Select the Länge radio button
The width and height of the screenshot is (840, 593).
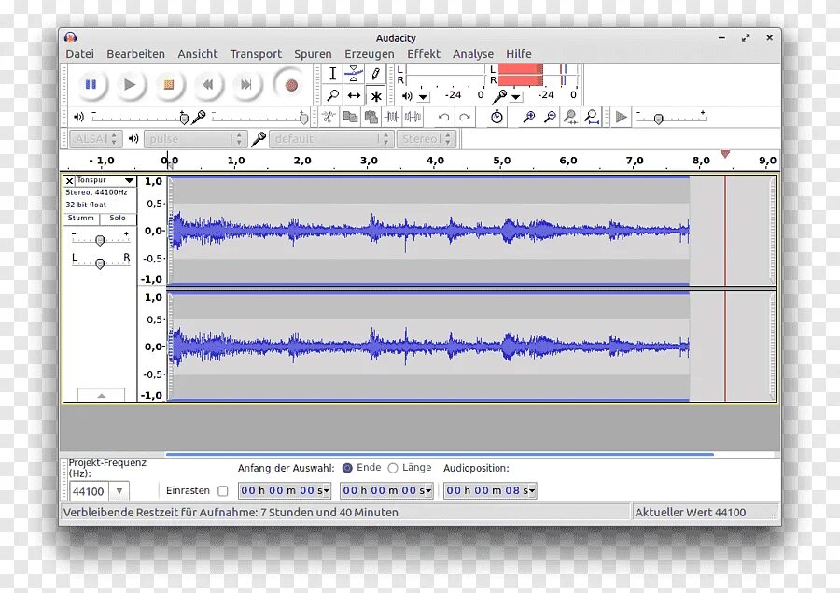tap(393, 468)
